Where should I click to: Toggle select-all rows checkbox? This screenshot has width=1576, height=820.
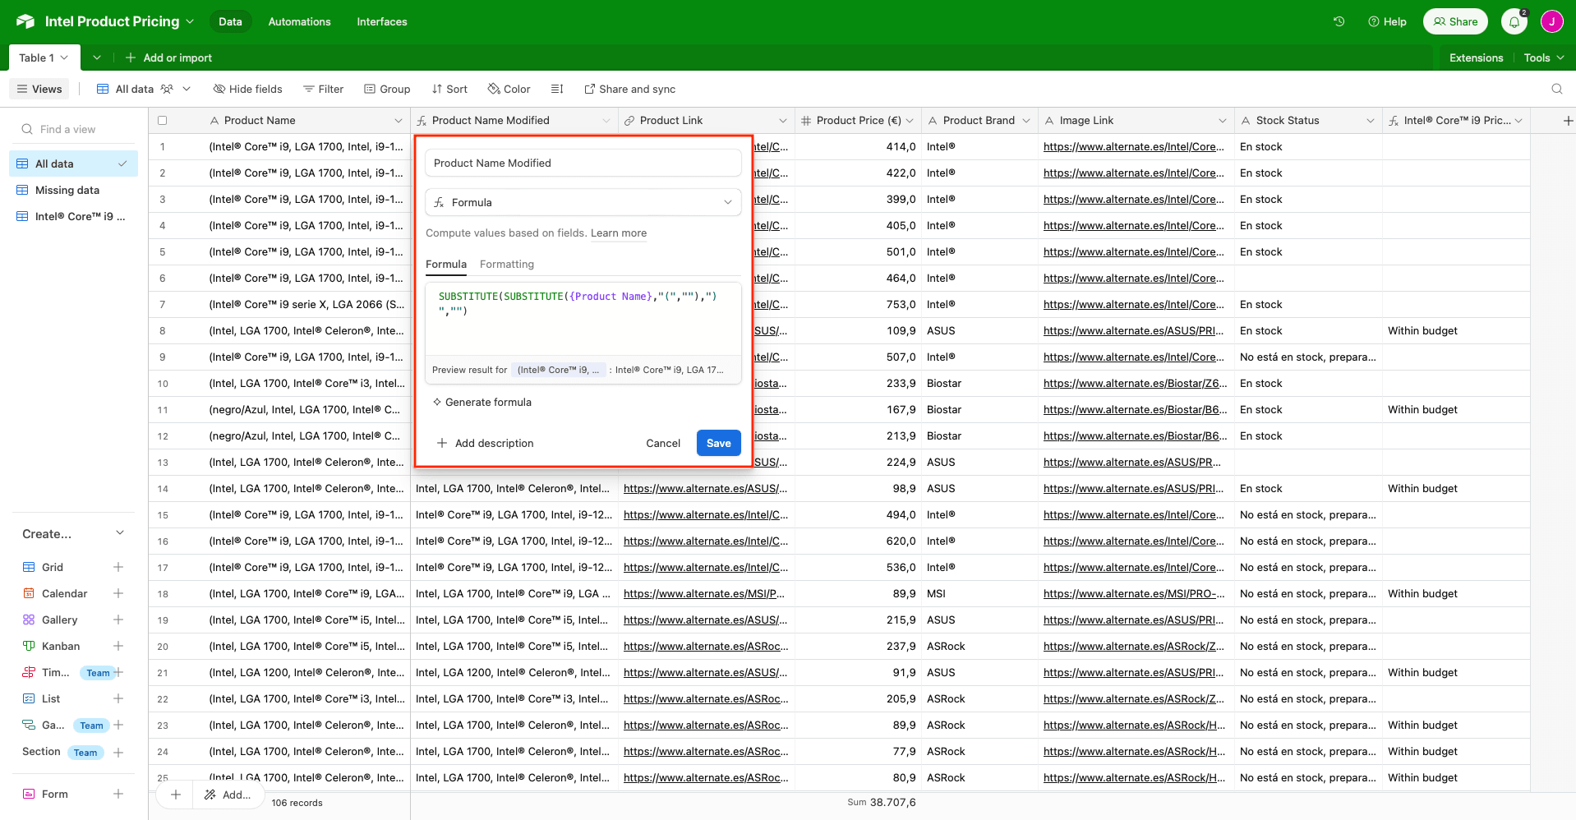[x=162, y=121]
